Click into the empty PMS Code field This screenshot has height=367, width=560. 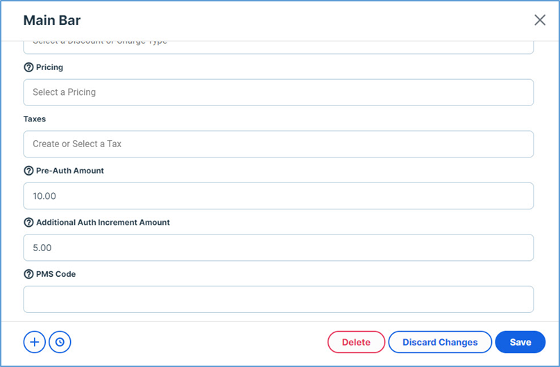coord(278,299)
